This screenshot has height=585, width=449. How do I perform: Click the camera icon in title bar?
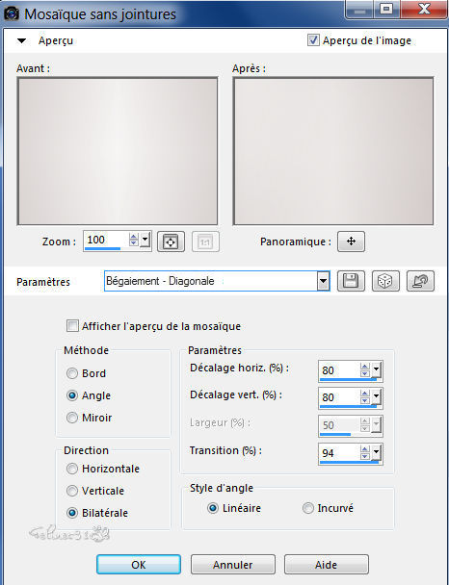tap(12, 13)
